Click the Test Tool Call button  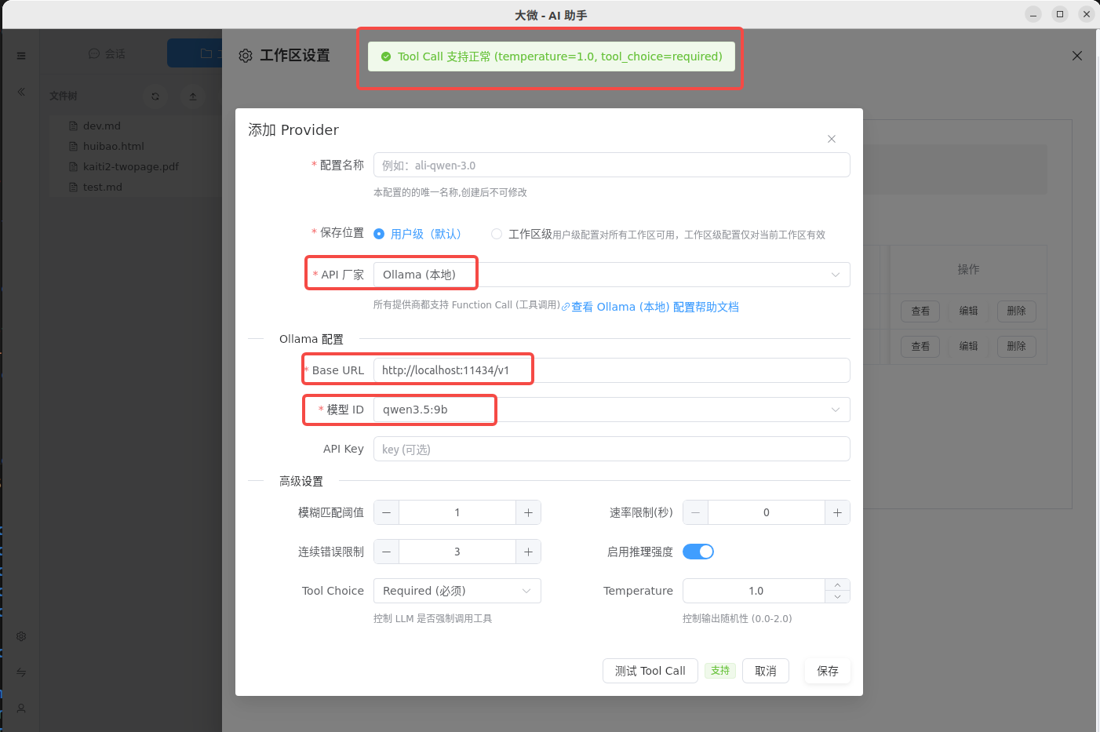coord(650,671)
